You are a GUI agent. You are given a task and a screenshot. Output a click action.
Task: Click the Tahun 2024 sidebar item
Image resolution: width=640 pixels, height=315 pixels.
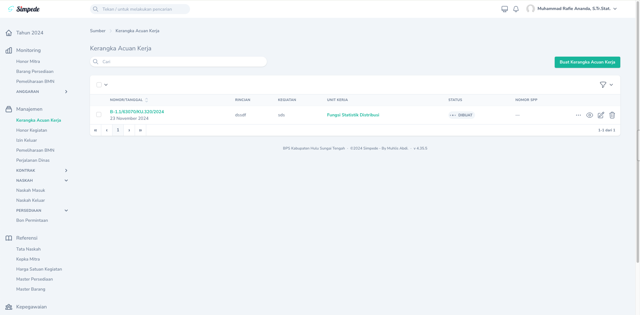point(30,33)
